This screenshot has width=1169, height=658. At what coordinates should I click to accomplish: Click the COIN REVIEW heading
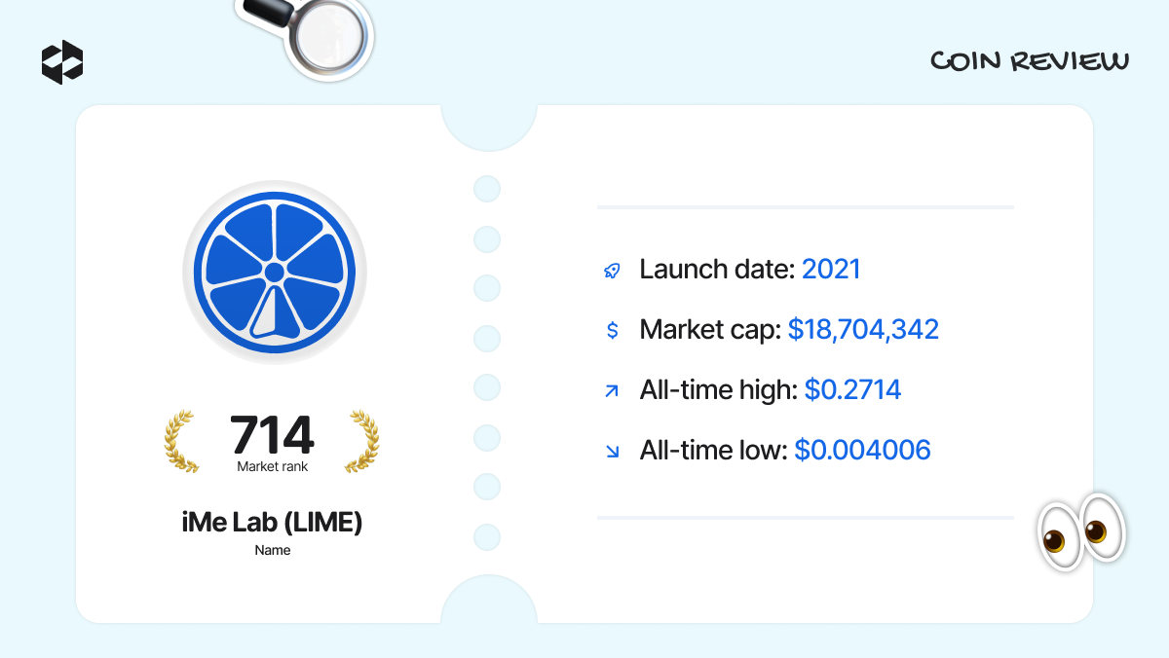(1030, 62)
